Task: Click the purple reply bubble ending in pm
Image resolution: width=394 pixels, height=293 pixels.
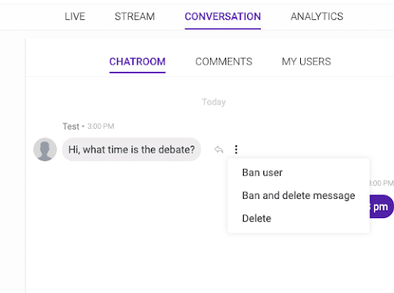Action: coord(382,207)
